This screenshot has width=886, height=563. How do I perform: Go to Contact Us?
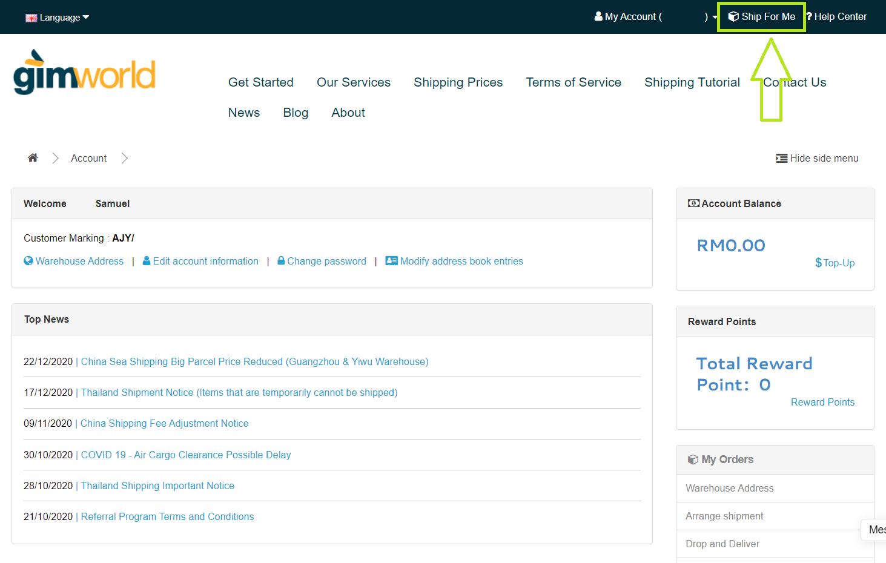[x=795, y=82]
